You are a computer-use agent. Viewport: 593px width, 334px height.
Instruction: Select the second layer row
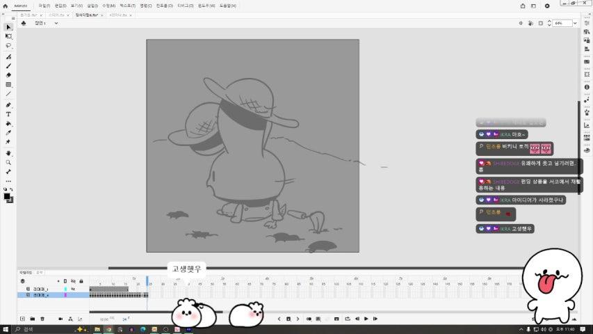pyautogui.click(x=53, y=295)
